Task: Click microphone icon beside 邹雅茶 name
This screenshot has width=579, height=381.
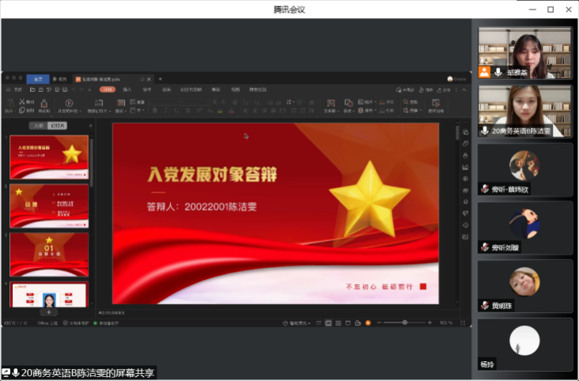Action: point(498,72)
